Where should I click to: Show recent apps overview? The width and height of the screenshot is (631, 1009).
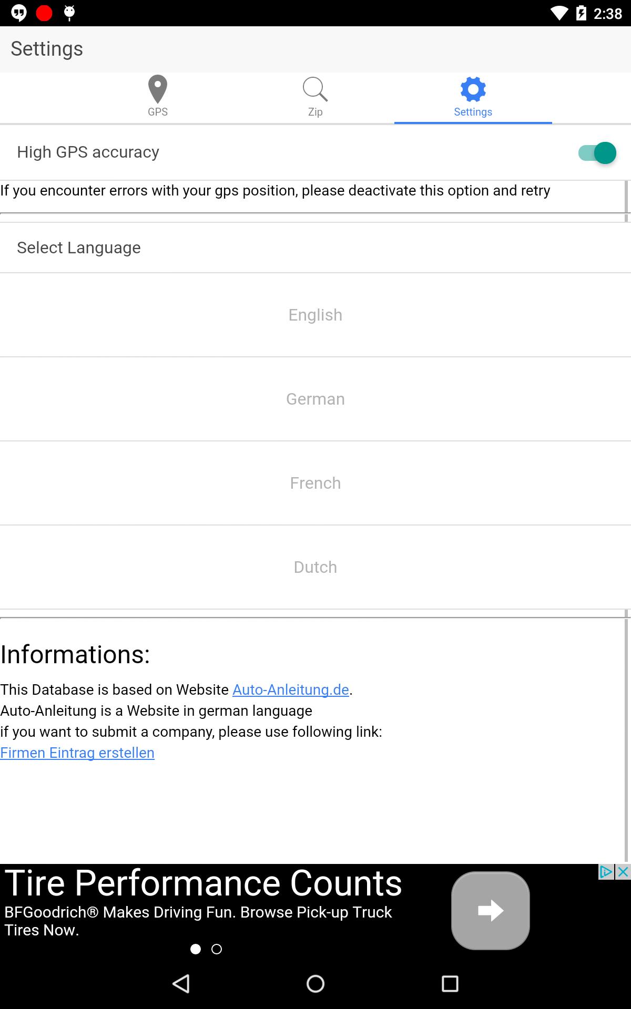(x=450, y=984)
